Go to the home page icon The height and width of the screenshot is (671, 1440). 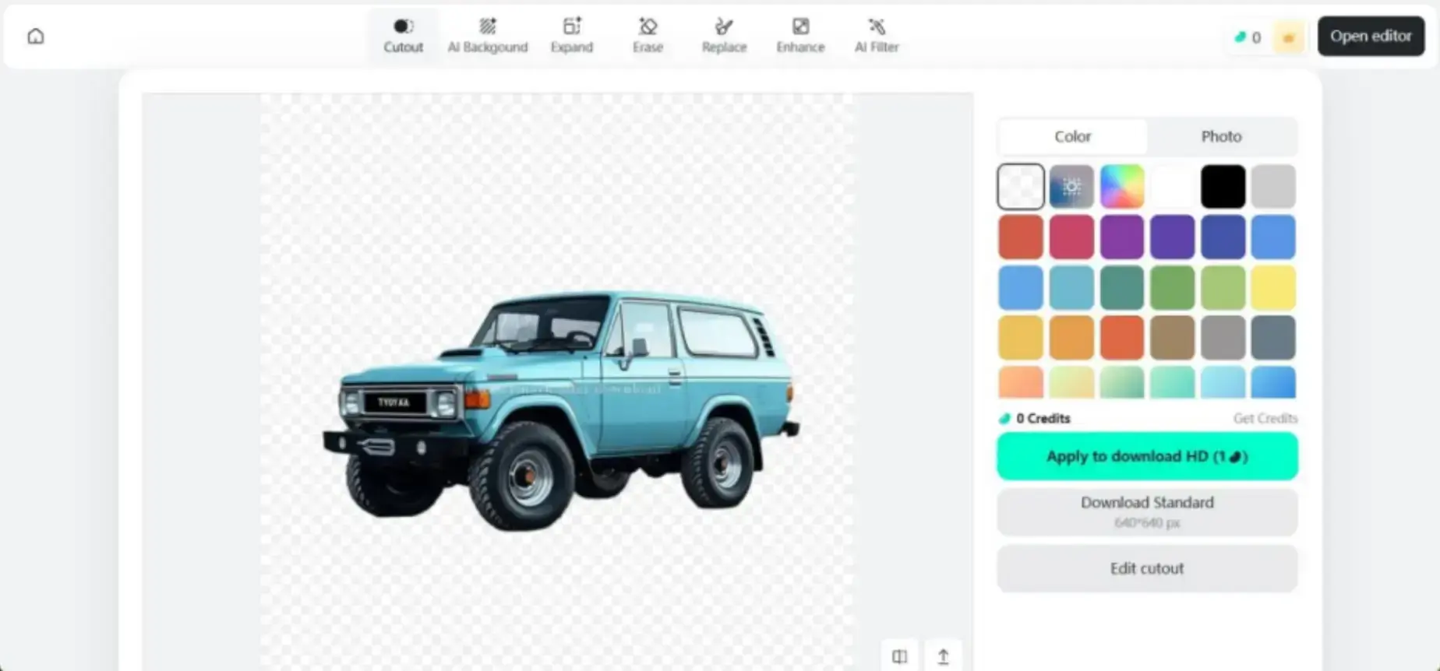click(x=36, y=37)
